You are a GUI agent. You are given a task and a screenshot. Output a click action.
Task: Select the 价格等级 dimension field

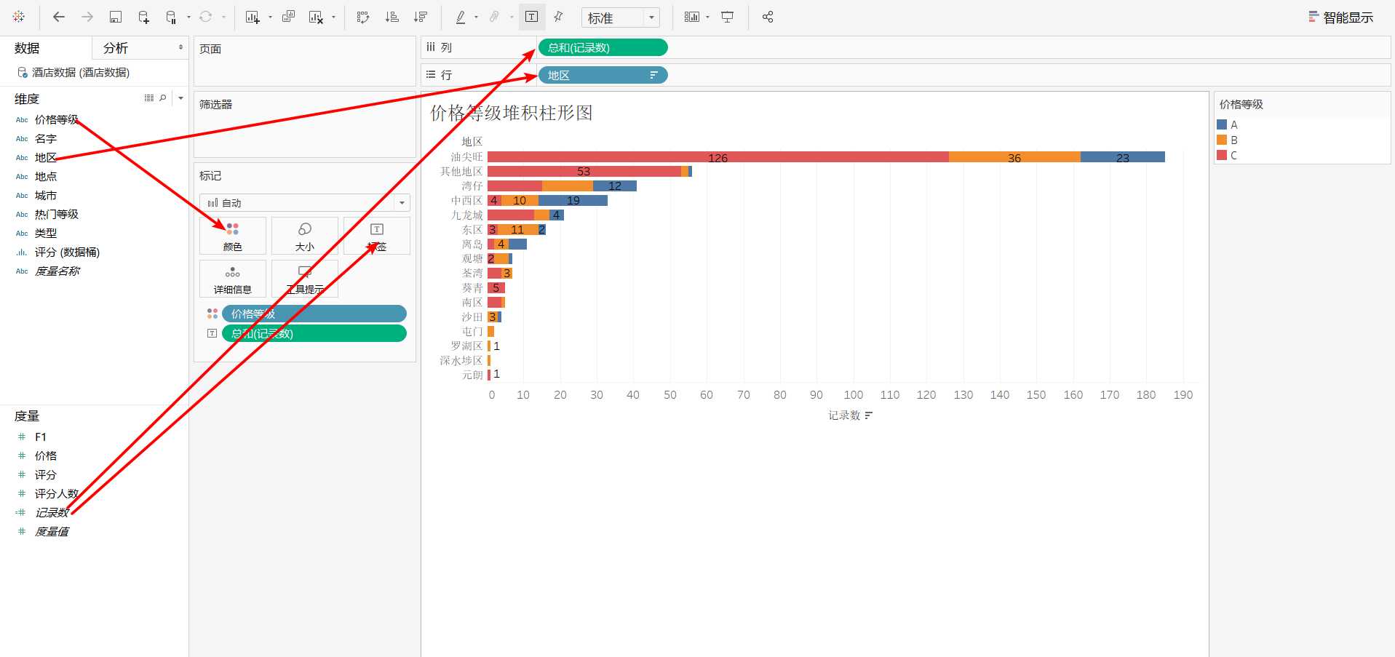pyautogui.click(x=57, y=119)
